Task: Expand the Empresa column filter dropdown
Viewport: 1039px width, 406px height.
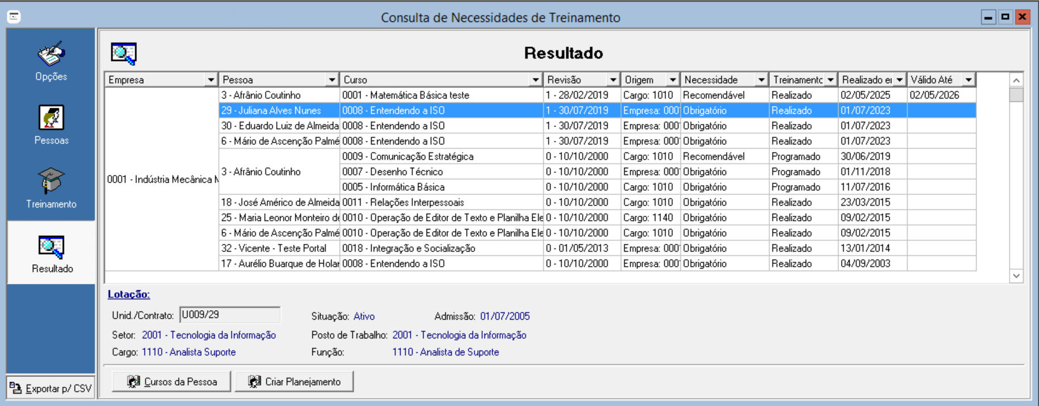Action: click(211, 80)
